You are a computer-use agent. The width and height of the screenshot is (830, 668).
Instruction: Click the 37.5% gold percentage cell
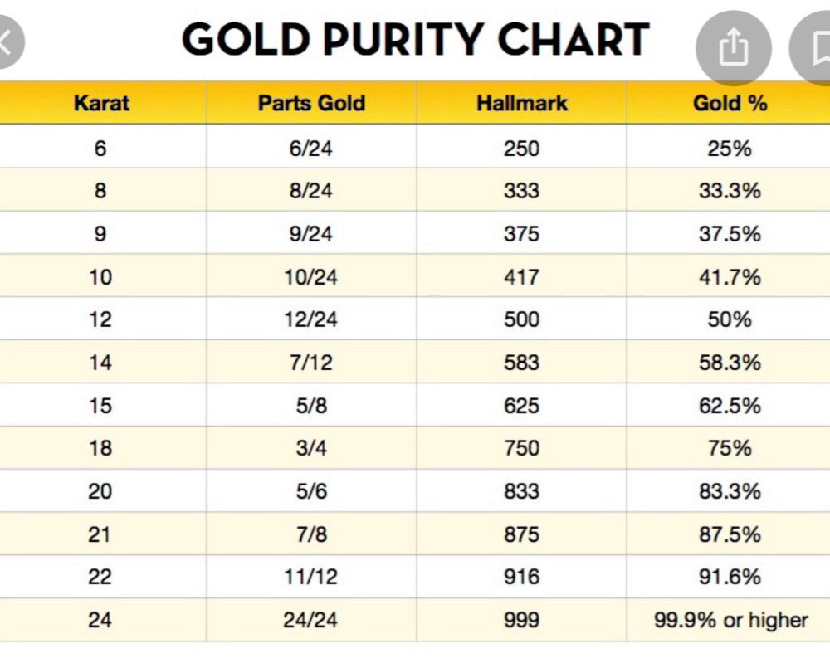(x=730, y=234)
